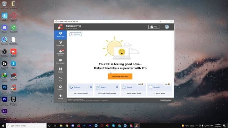
Task: Click the round details icon on the Privacy card
Action: pos(91,87)
